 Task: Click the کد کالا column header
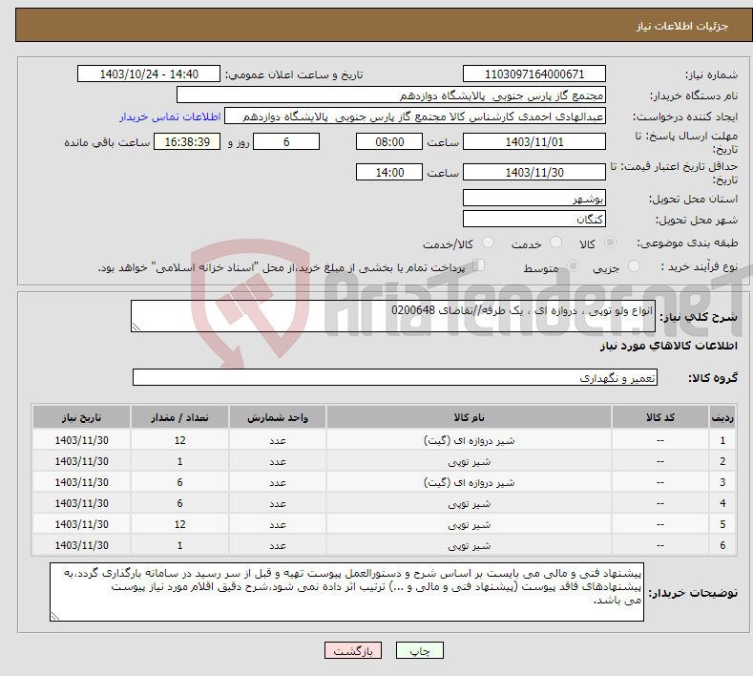point(660,417)
